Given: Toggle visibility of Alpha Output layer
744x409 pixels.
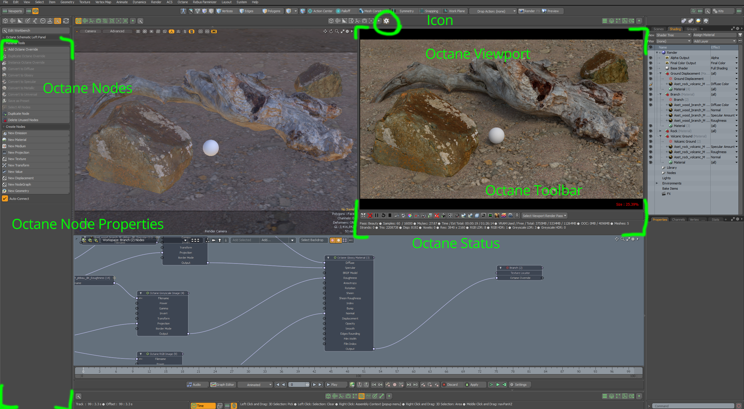Looking at the screenshot, I should (x=650, y=58).
